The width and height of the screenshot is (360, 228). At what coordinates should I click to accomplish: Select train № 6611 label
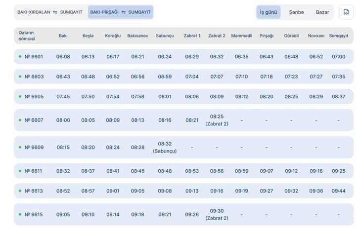pyautogui.click(x=33, y=171)
